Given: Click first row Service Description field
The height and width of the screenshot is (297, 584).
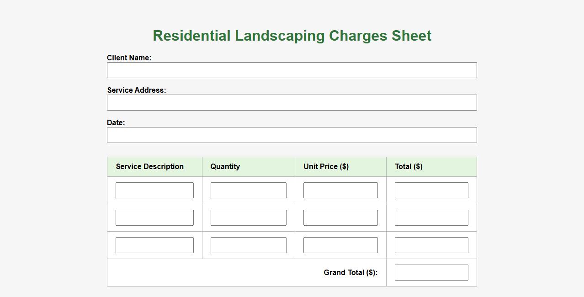Looking at the screenshot, I should (154, 191).
